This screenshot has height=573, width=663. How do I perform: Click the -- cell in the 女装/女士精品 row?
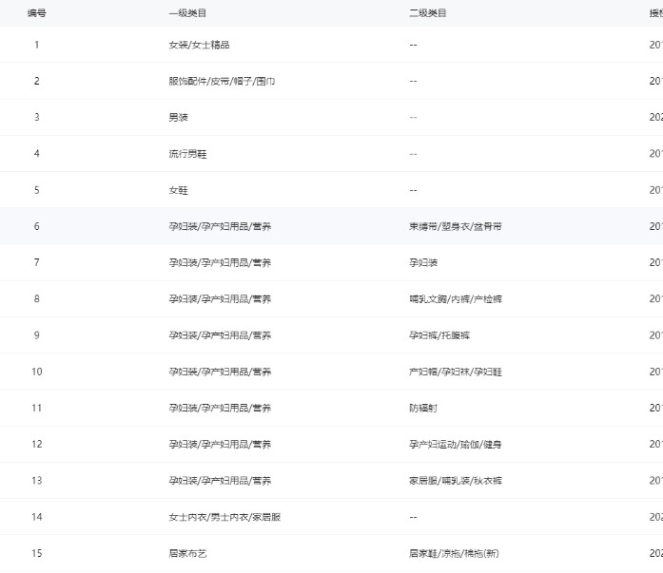413,45
